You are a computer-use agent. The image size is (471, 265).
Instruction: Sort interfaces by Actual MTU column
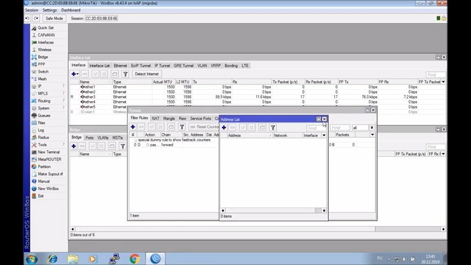tap(163, 82)
